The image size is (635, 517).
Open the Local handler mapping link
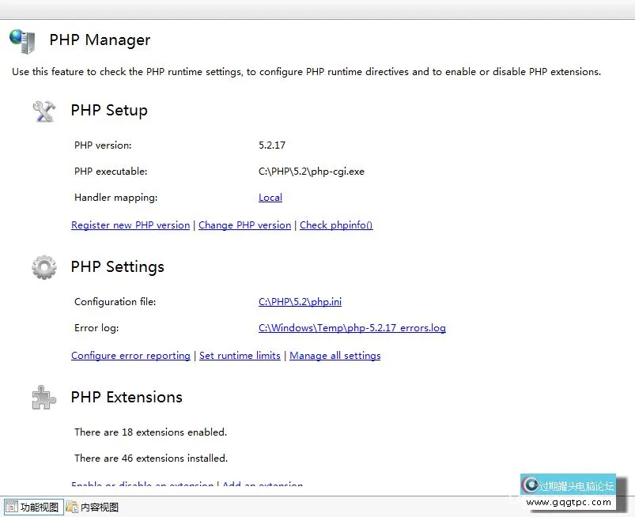point(270,198)
